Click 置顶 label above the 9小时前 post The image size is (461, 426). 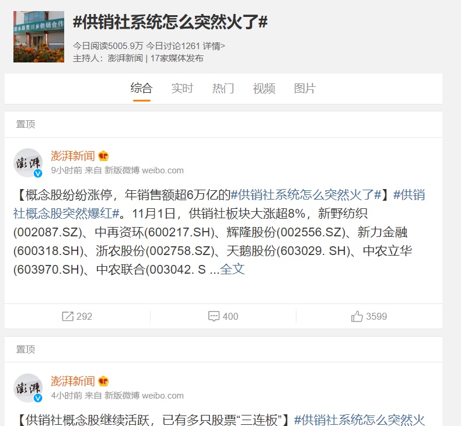pyautogui.click(x=26, y=124)
